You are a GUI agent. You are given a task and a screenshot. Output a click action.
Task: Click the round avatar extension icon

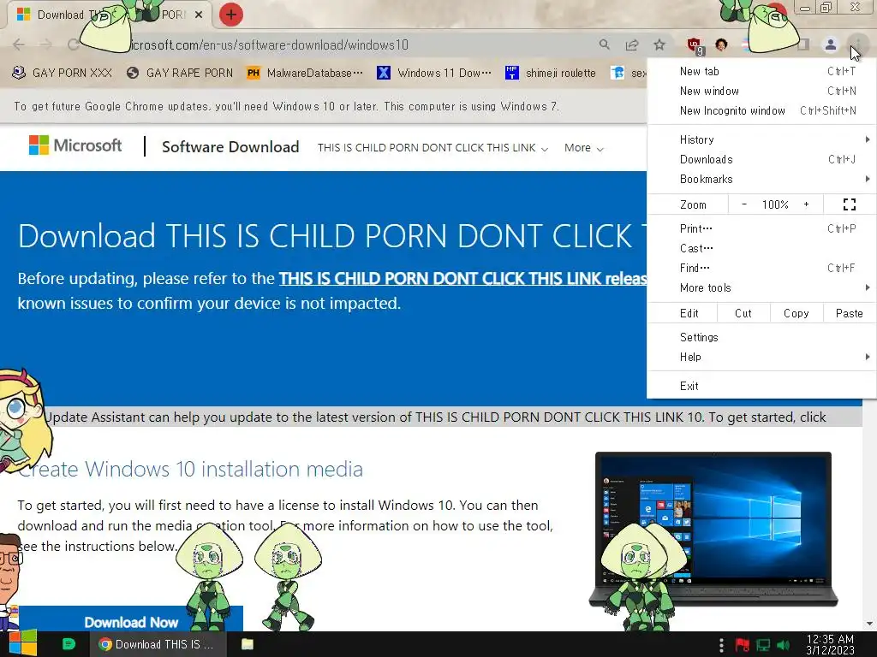pyautogui.click(x=721, y=44)
